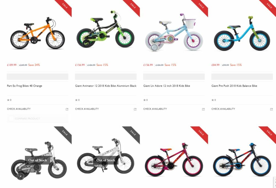The width and height of the screenshot is (276, 188).
Task: Tick the Compare Product checkbox for Frog Bikes
Action: pyautogui.click(x=11, y=119)
